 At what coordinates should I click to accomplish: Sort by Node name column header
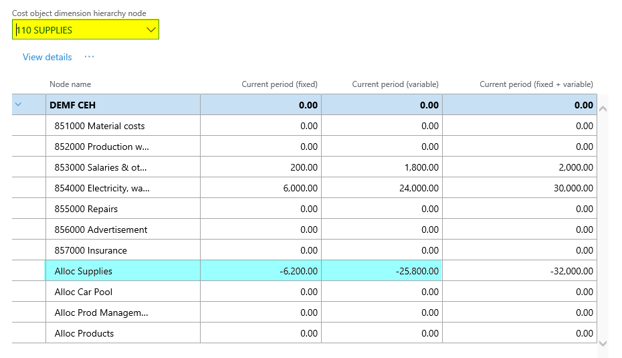(70, 84)
